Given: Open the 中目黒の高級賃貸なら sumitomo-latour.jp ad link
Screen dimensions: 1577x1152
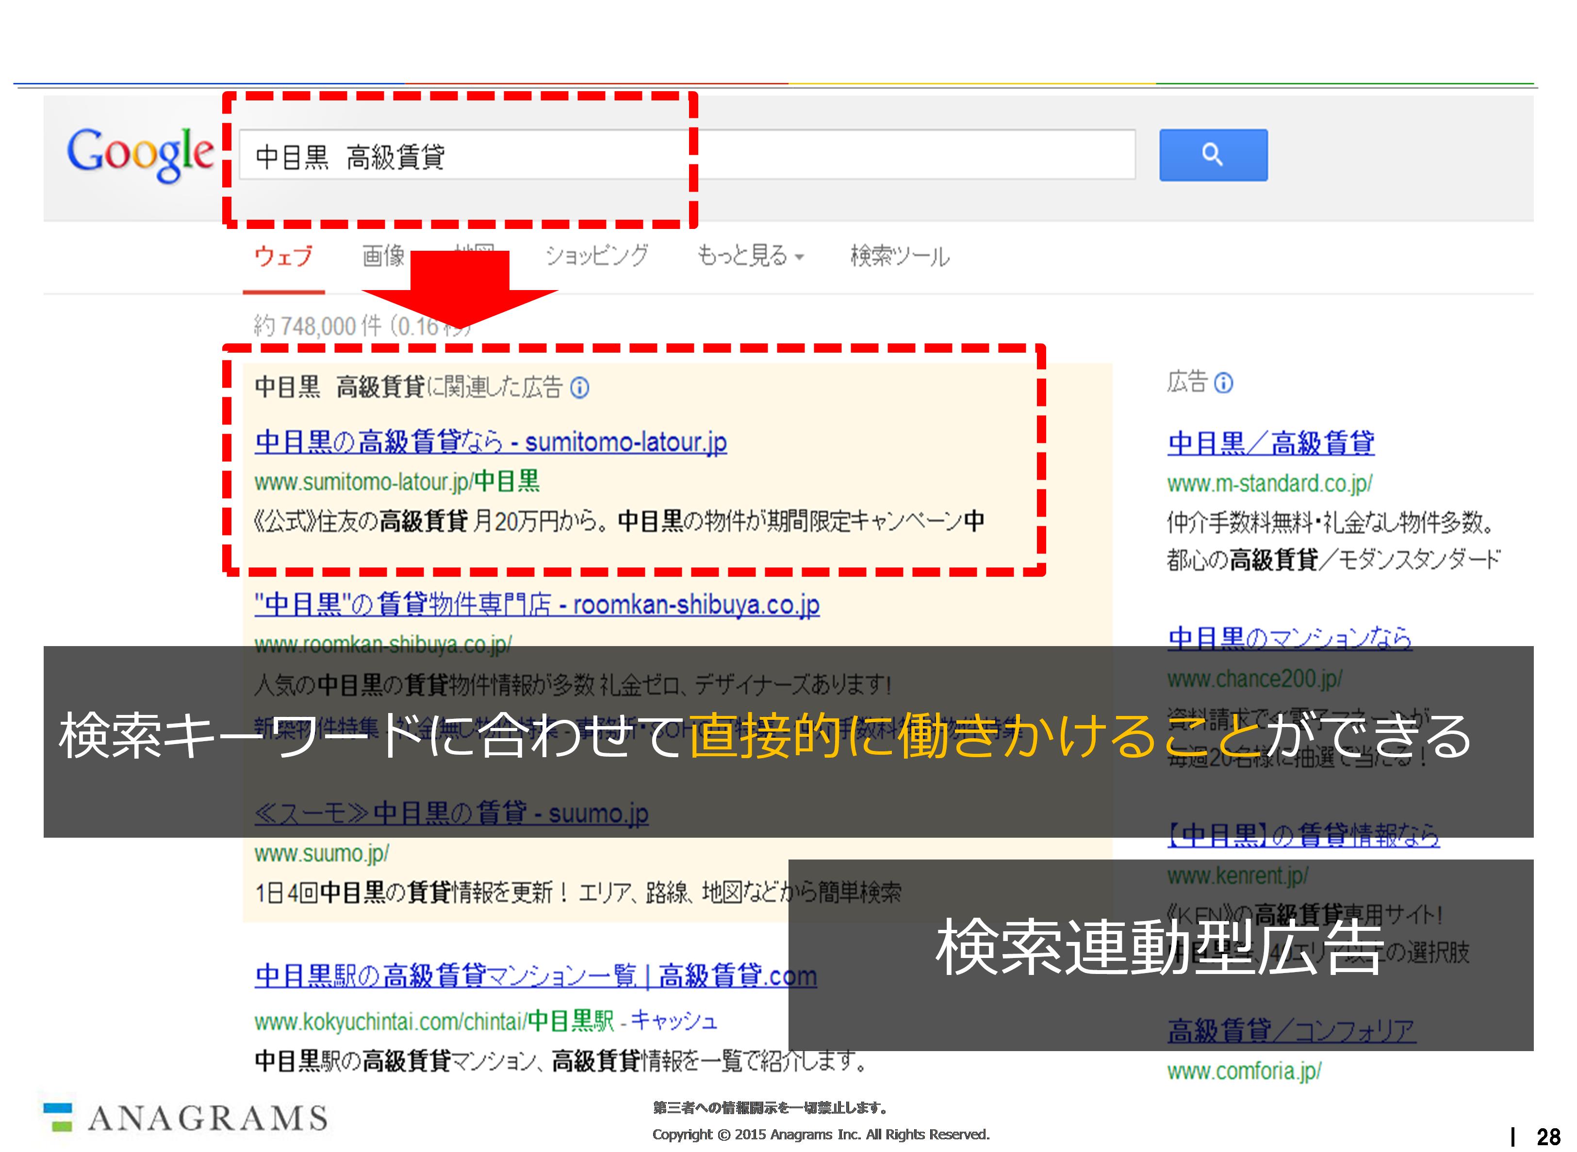Looking at the screenshot, I should (491, 442).
